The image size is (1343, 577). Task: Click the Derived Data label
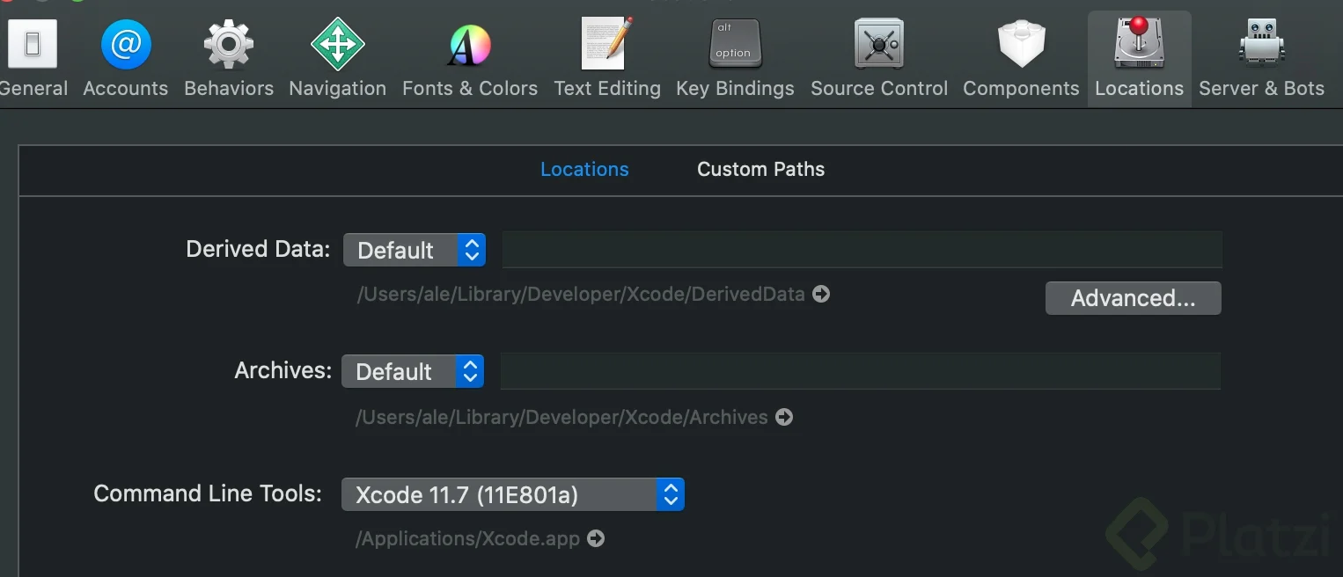pos(258,249)
